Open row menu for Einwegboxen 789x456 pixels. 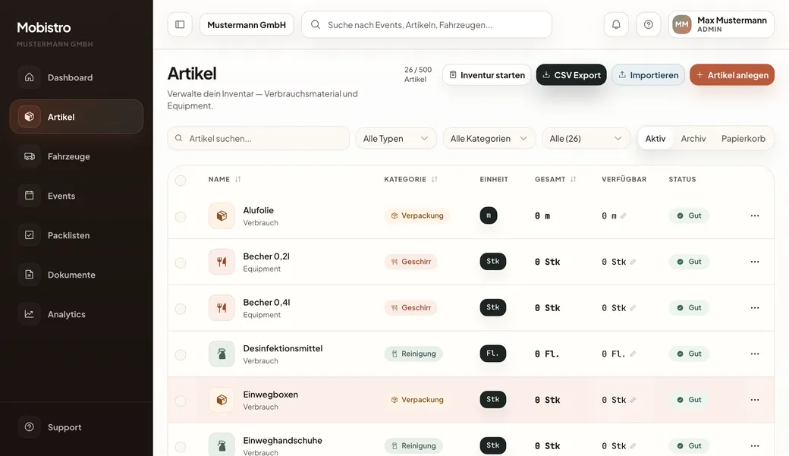click(x=754, y=400)
